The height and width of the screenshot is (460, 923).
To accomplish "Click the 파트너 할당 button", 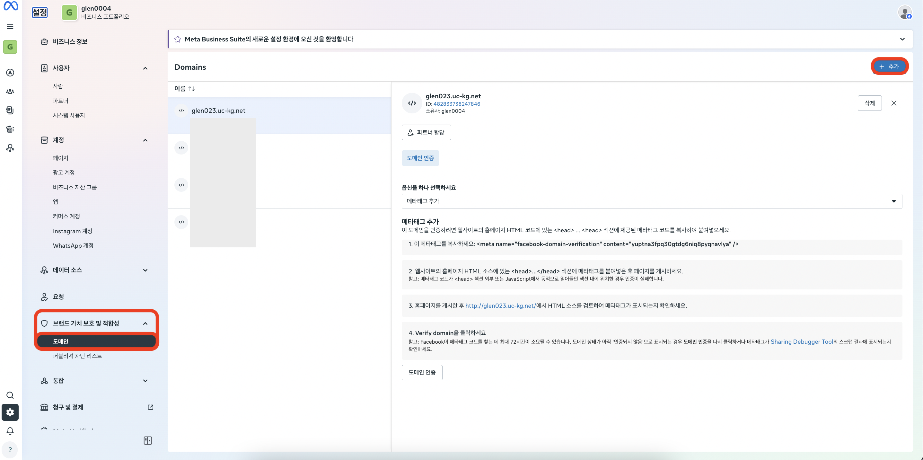I will click(426, 133).
